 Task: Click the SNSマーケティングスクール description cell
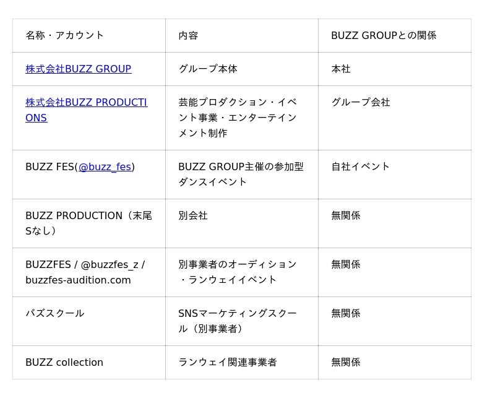(238, 321)
